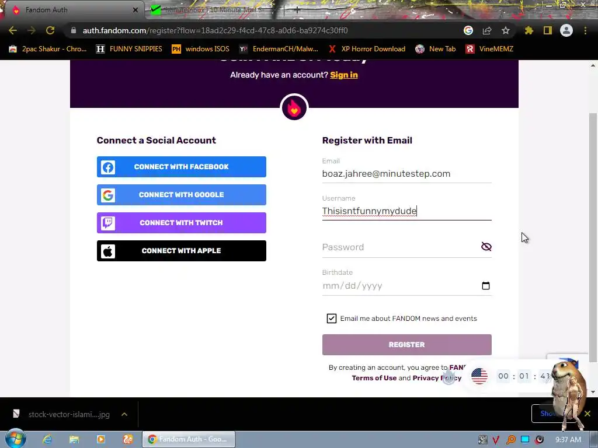Open the calendar picker in Birthdate
The height and width of the screenshot is (448, 598).
(485, 286)
